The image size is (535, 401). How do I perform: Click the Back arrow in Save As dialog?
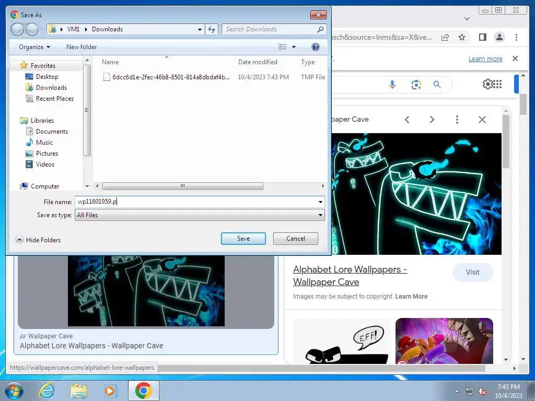click(x=17, y=29)
